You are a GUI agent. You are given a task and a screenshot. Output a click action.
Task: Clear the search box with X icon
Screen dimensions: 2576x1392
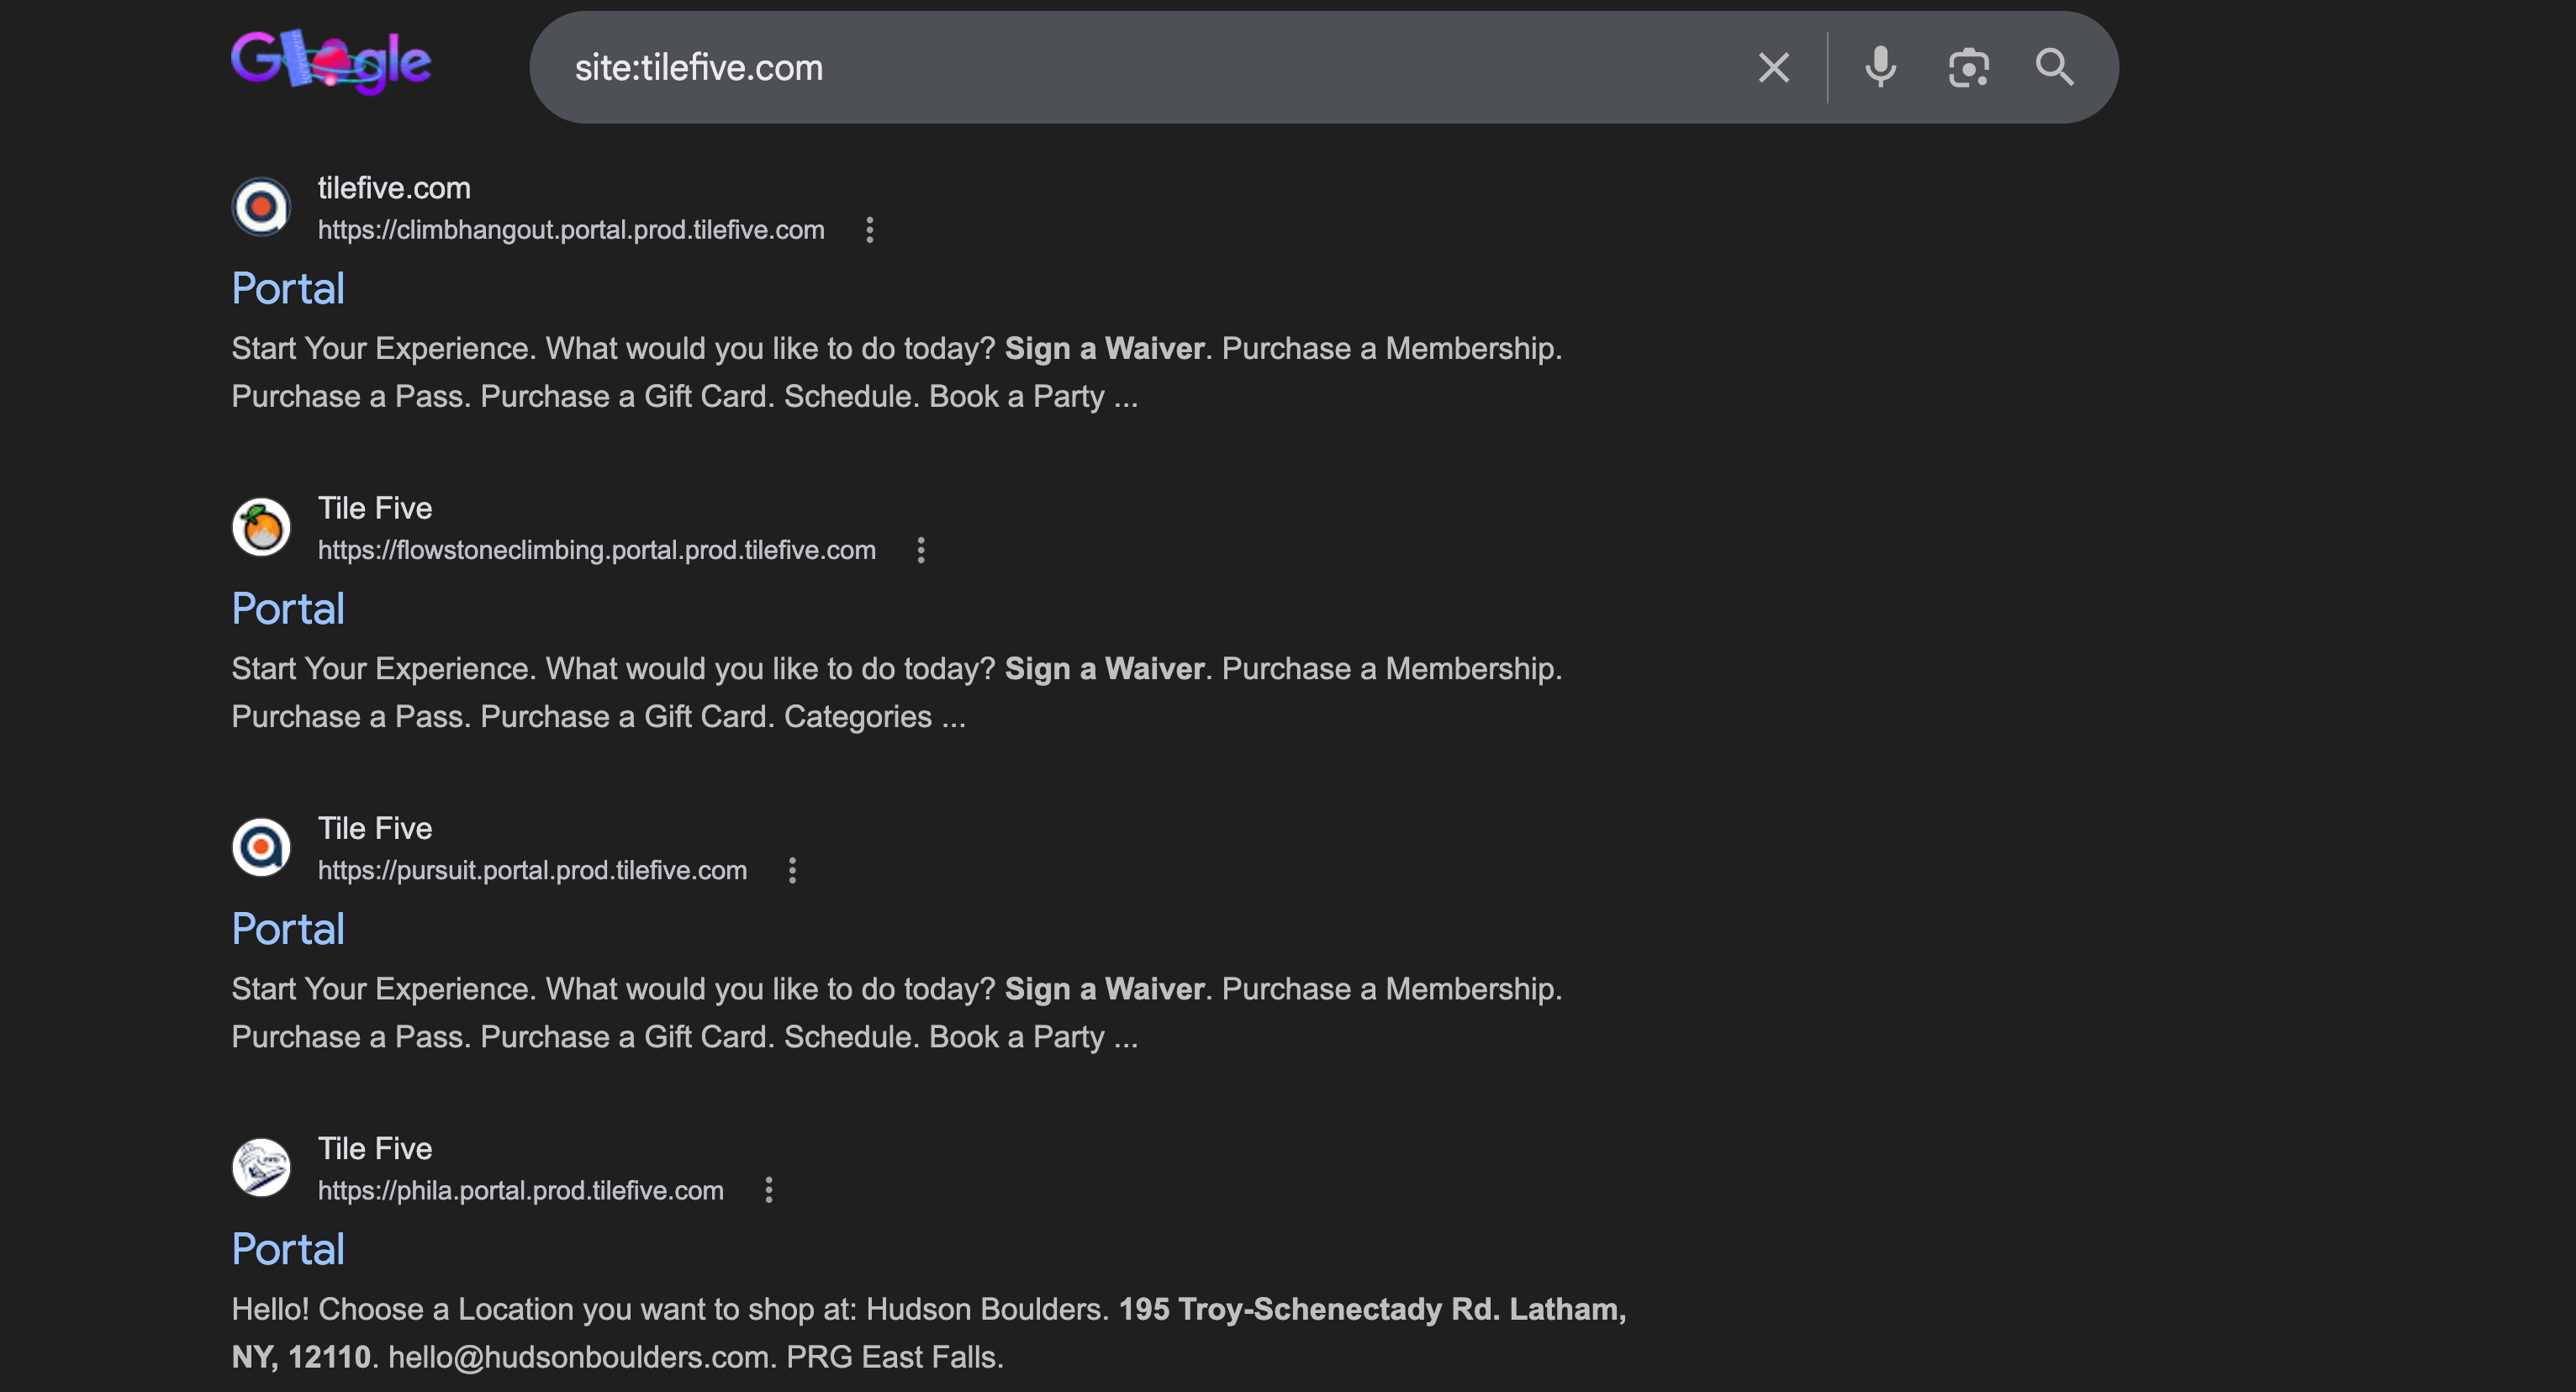tap(1773, 68)
